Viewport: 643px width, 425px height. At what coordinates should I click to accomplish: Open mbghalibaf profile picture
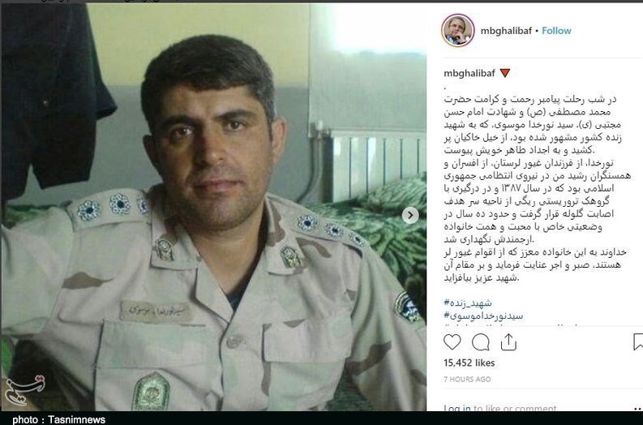point(457,31)
